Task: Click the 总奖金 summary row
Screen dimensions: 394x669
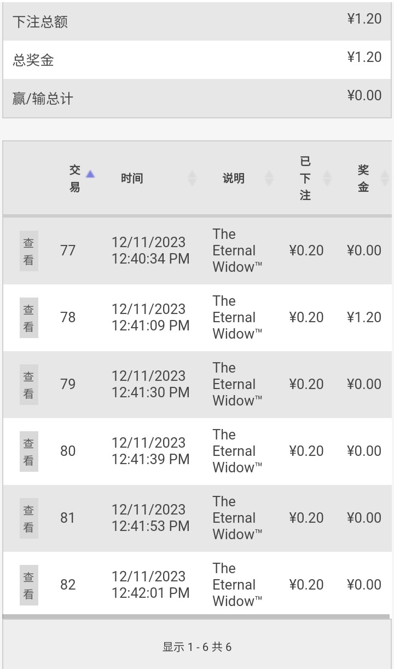Action: click(197, 59)
